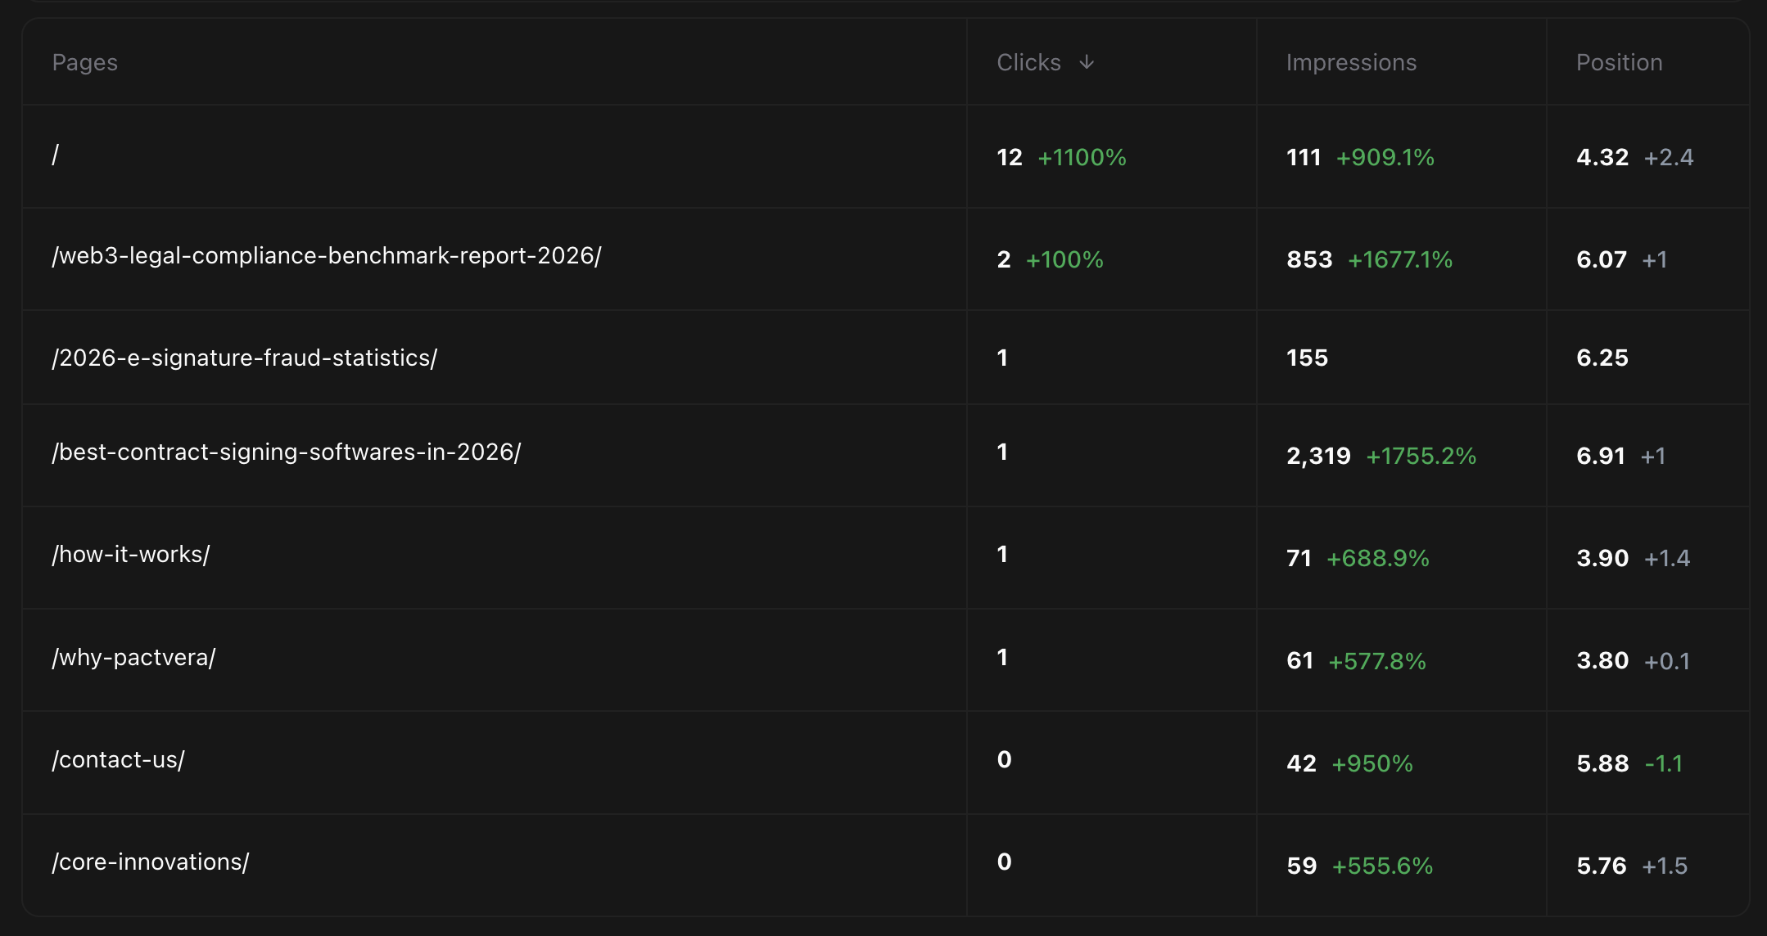Click the 853 impressions value
The width and height of the screenshot is (1767, 936).
pos(1309,259)
